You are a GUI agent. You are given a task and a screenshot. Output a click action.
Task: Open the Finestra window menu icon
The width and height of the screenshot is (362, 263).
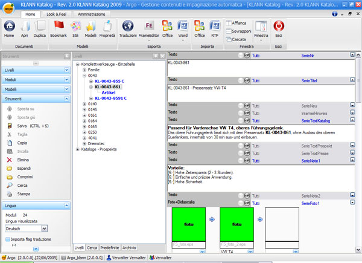[x=261, y=26]
